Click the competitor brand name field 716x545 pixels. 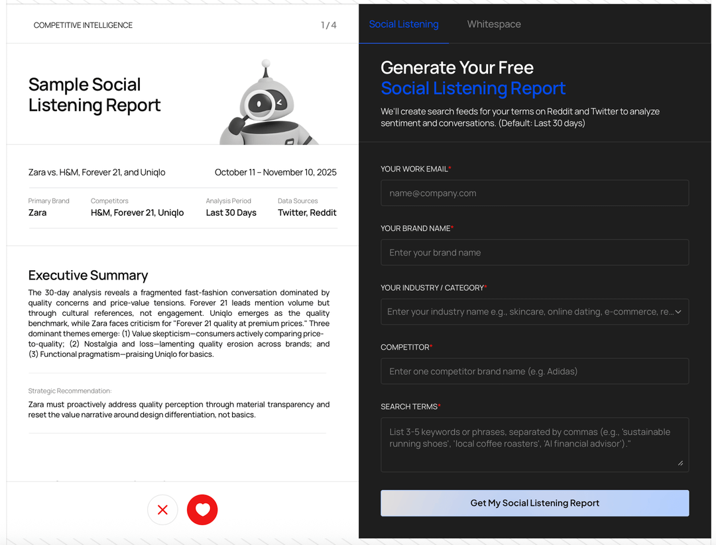point(535,372)
